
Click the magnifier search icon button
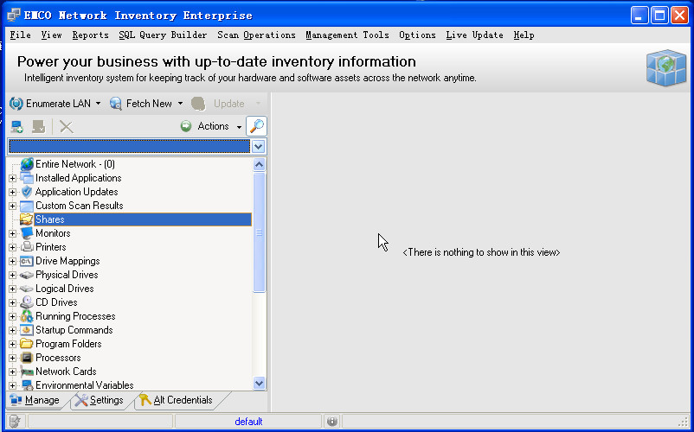coord(257,126)
